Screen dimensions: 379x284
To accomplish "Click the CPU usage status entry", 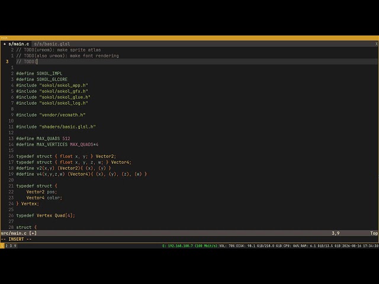I will click(291, 246).
